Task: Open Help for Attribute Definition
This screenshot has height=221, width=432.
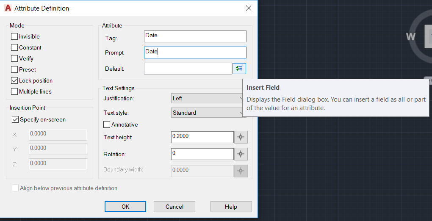Action: tap(231, 207)
